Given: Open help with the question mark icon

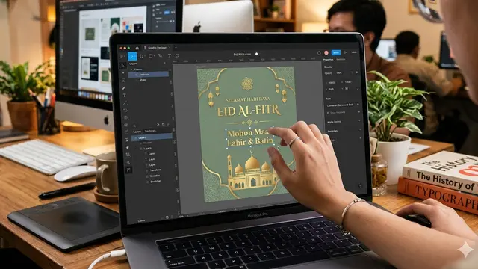Looking at the screenshot, I should click(360, 186).
